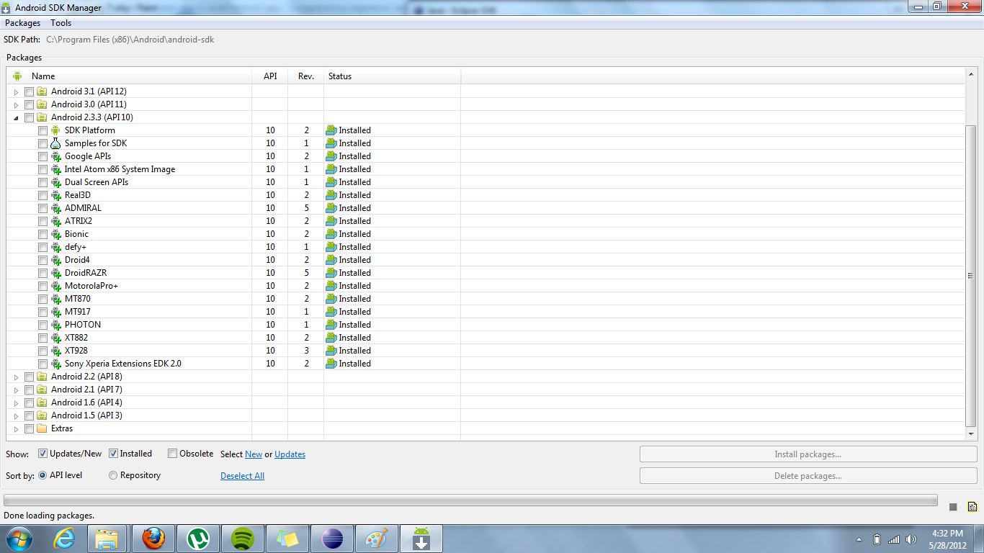The width and height of the screenshot is (984, 553).
Task: Open Internet Explorer from taskbar
Action: [x=66, y=539]
